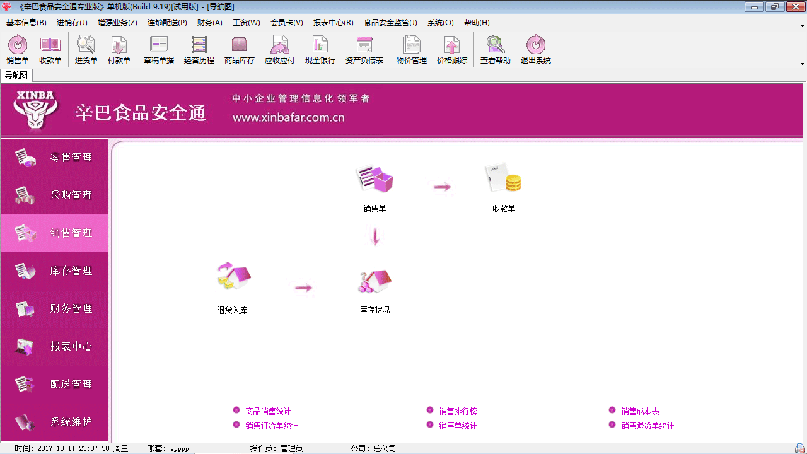
Task: Open the 报表中心(R) menu
Action: (x=333, y=23)
